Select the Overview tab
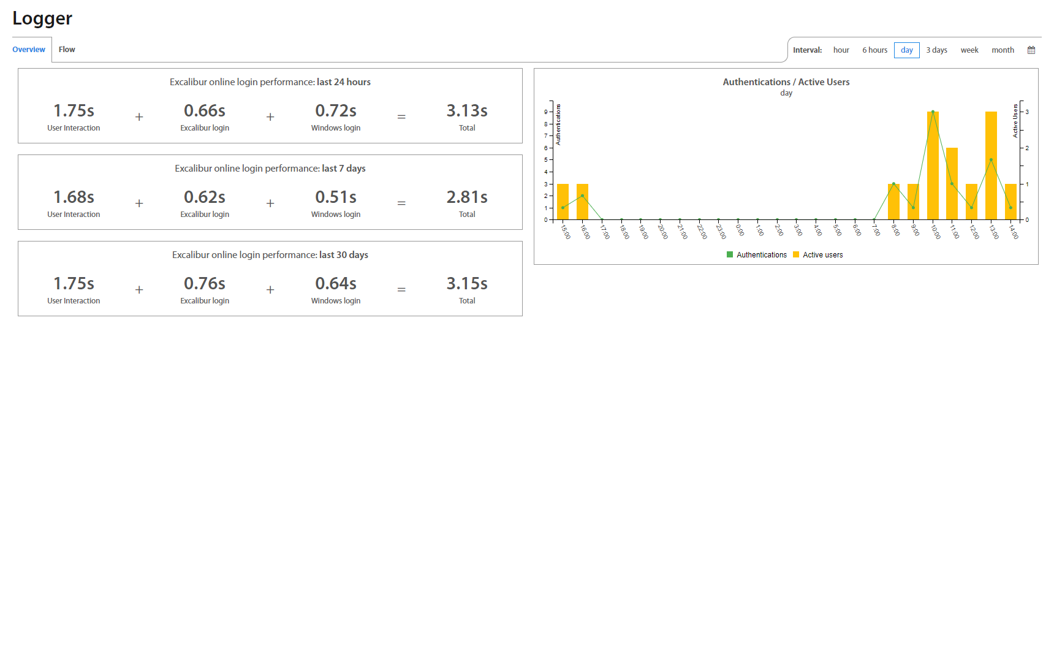The image size is (1054, 662). [x=29, y=50]
